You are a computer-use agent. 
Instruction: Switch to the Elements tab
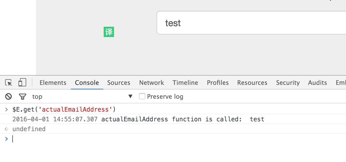pyautogui.click(x=53, y=83)
